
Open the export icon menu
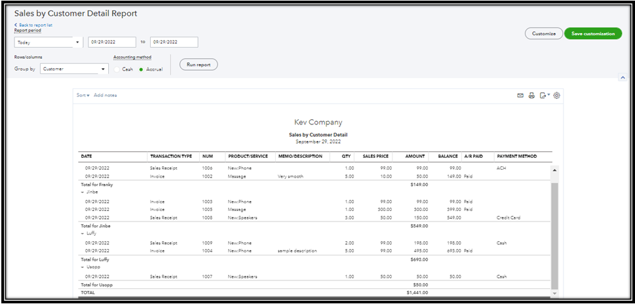(x=544, y=96)
